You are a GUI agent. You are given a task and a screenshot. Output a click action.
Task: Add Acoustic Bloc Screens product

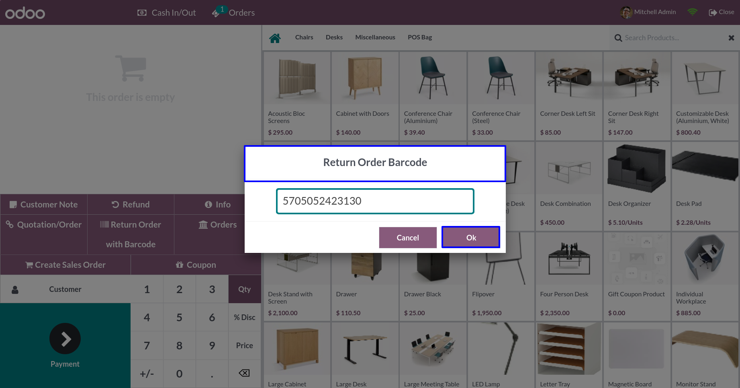pos(297,96)
